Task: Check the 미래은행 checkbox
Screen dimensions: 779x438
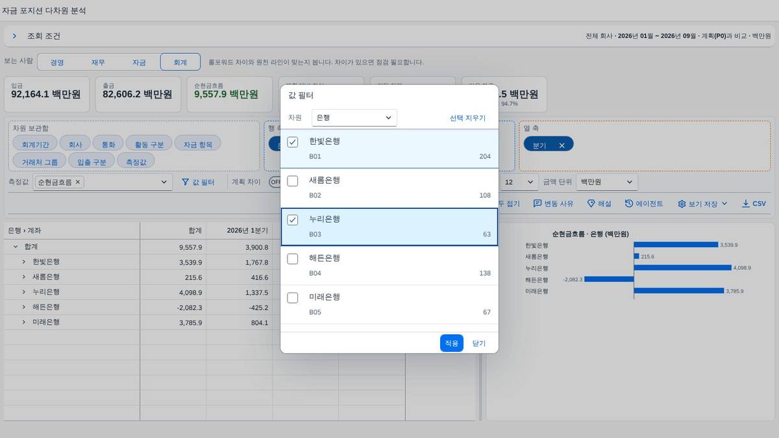Action: click(293, 298)
